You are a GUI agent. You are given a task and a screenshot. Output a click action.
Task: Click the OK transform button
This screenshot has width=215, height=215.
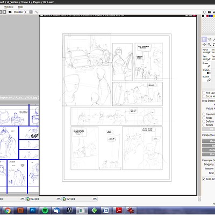pos(209,129)
